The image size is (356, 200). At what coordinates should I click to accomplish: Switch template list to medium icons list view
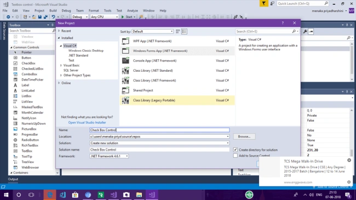pyautogui.click(x=185, y=32)
